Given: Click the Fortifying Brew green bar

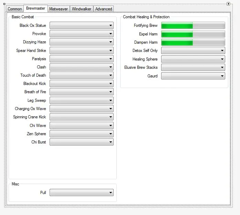Looking at the screenshot, I should coord(193,25).
